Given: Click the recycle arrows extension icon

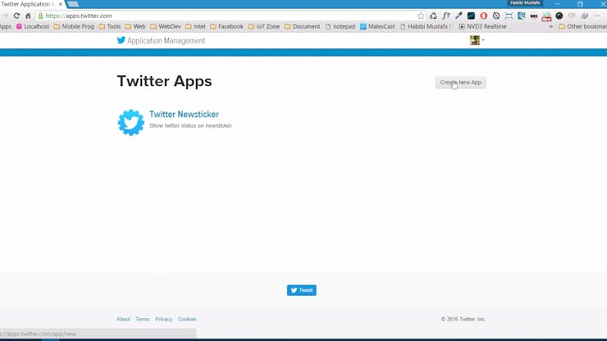Looking at the screenshot, I should click(x=433, y=16).
